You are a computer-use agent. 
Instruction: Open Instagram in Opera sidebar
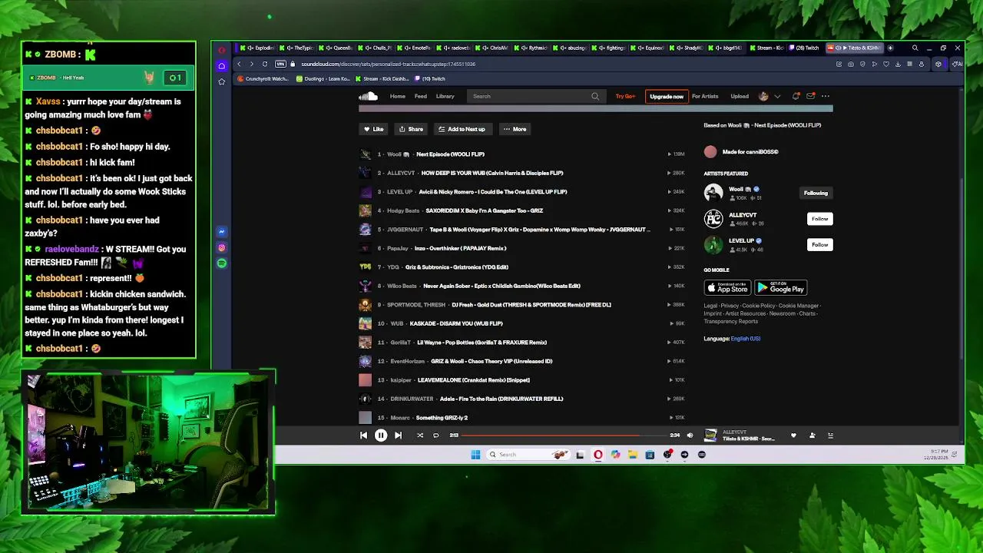pyautogui.click(x=222, y=247)
